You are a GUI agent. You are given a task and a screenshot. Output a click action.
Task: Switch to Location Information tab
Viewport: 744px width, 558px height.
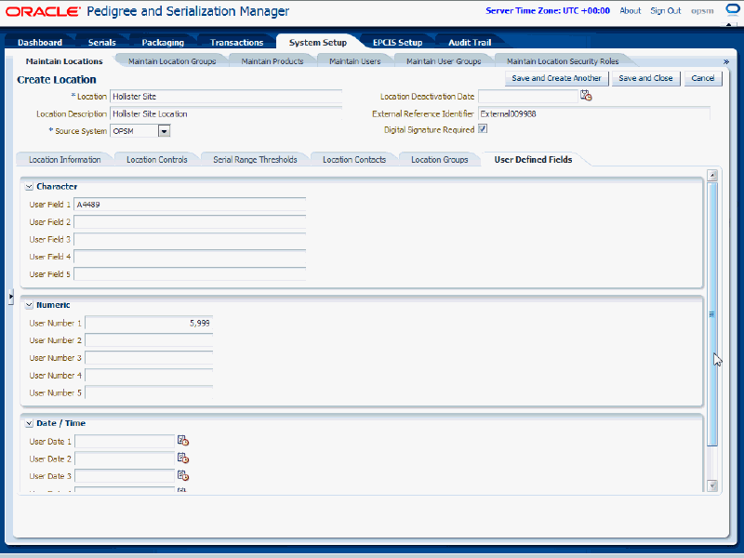click(64, 159)
